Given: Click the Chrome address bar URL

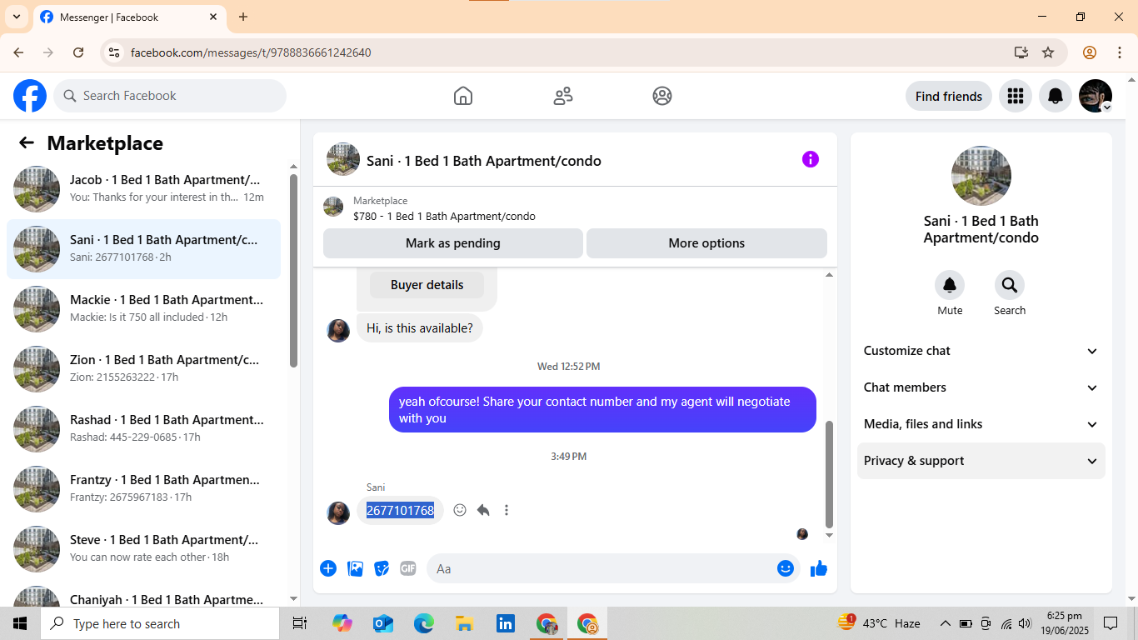Looking at the screenshot, I should 251,52.
